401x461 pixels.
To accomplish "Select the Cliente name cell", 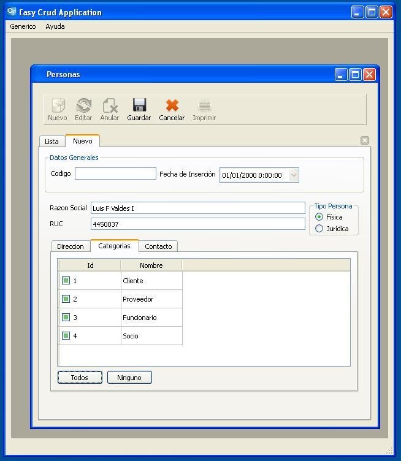I will (151, 281).
